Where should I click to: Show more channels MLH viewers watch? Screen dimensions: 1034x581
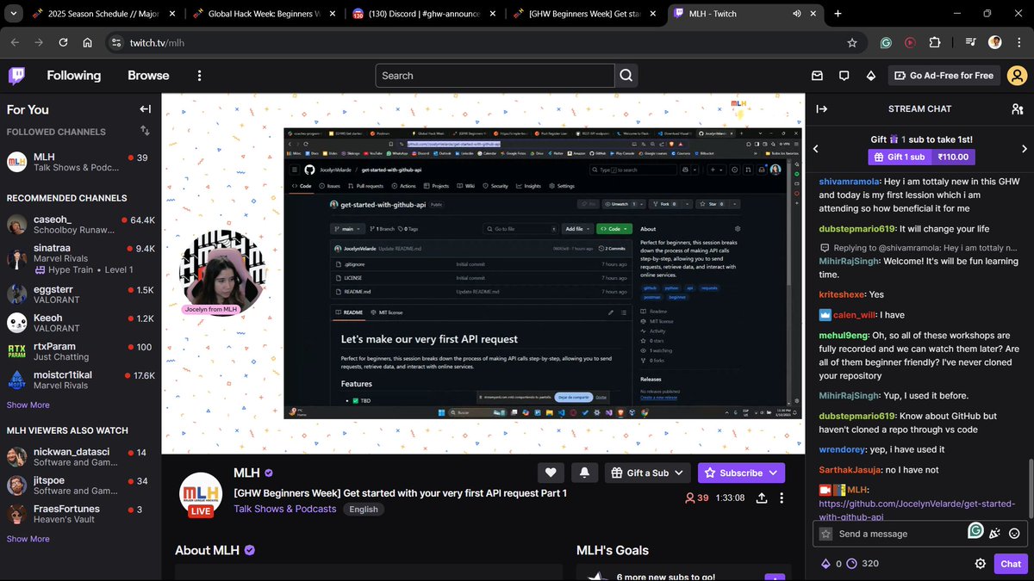point(28,539)
